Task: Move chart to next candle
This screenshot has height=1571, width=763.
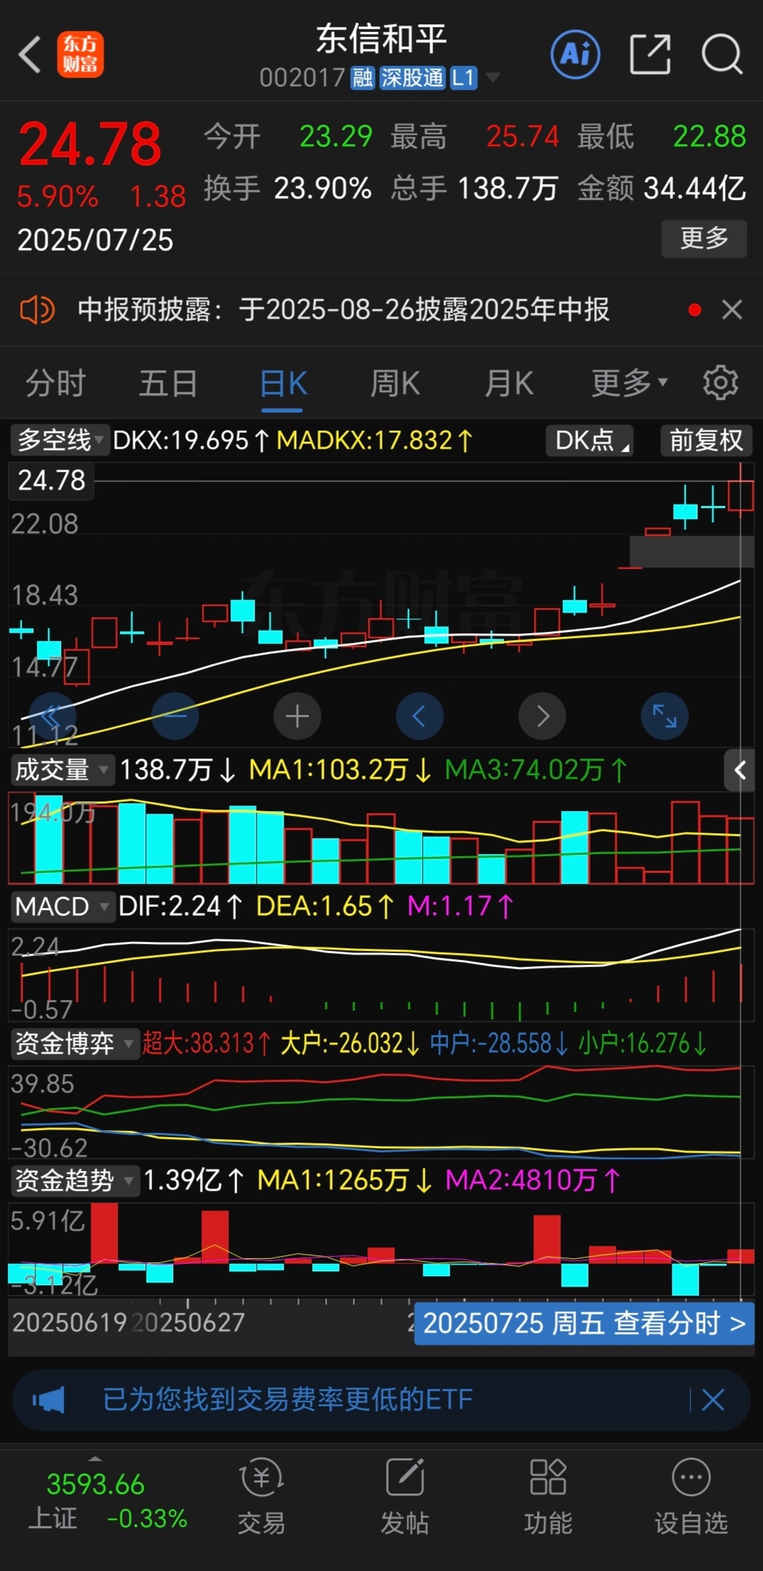Action: pos(542,716)
